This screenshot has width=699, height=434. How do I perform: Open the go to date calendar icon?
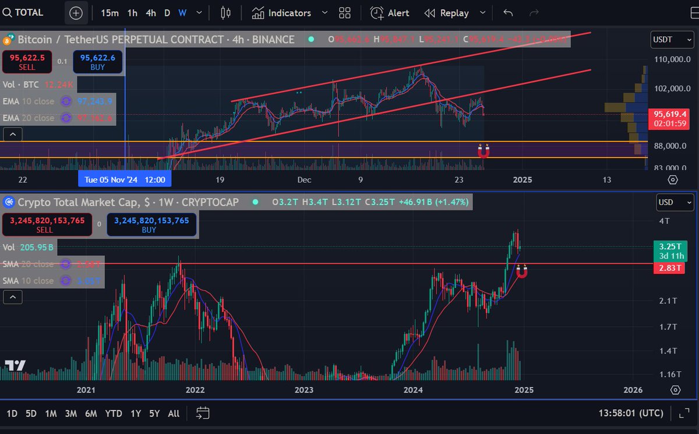[x=203, y=413]
